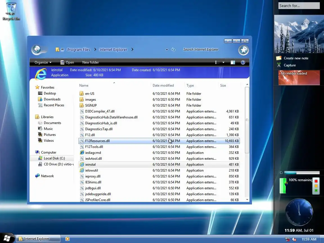This screenshot has height=243, width=324.
Task: Click the iediagcmd application icon
Action: click(x=82, y=152)
